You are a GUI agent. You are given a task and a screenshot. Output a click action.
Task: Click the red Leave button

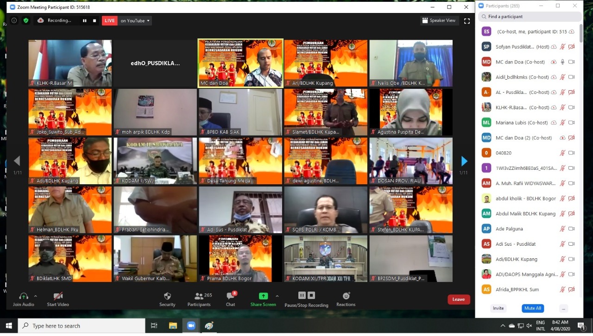pyautogui.click(x=458, y=299)
